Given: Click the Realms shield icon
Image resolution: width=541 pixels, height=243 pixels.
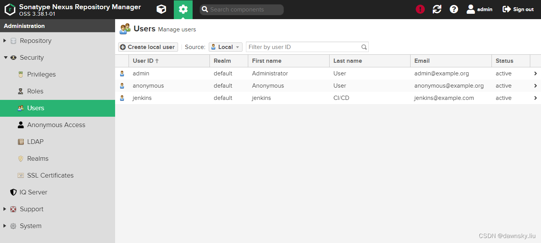Looking at the screenshot, I should pos(21,158).
